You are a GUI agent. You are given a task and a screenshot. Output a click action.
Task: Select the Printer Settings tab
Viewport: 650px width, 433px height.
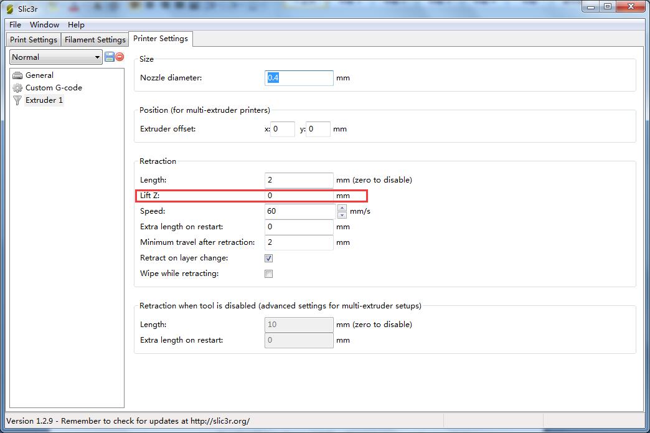[161, 39]
